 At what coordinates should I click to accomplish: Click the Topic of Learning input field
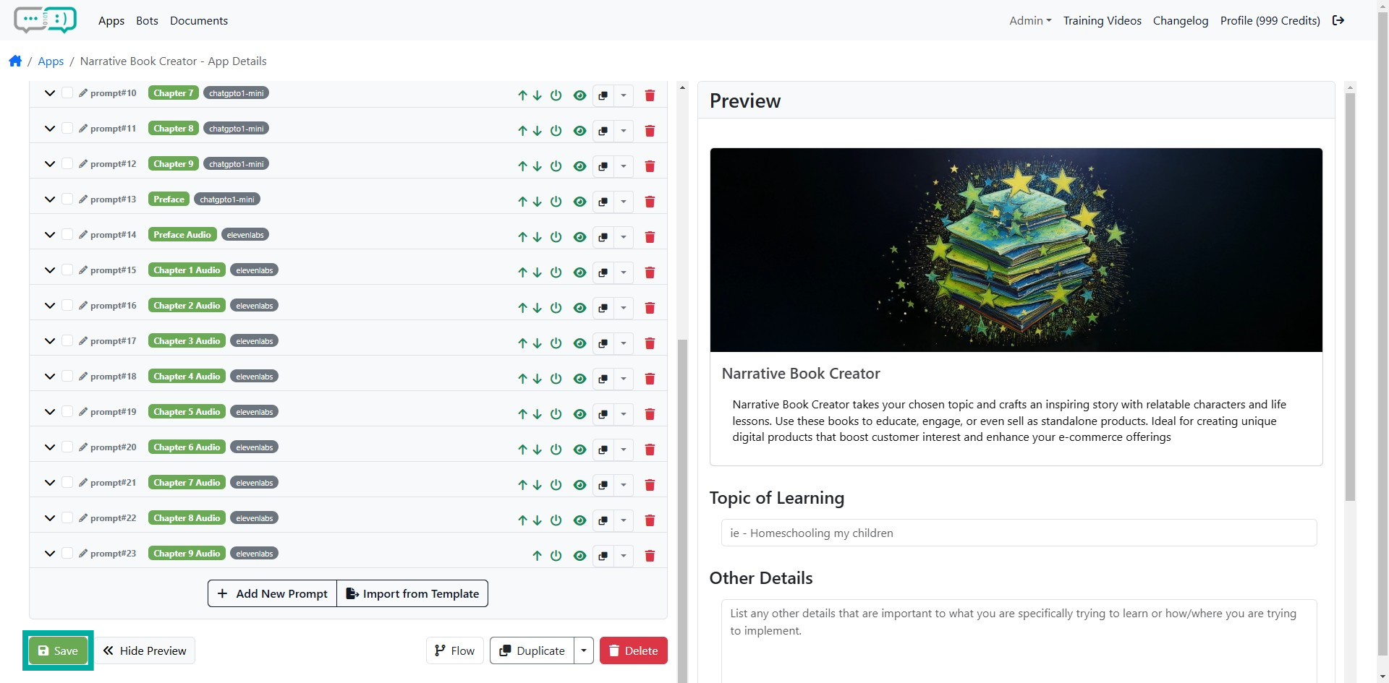[x=1018, y=533]
